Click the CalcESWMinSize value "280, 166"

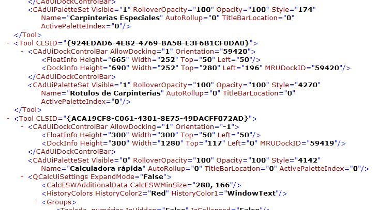pyautogui.click(x=213, y=185)
